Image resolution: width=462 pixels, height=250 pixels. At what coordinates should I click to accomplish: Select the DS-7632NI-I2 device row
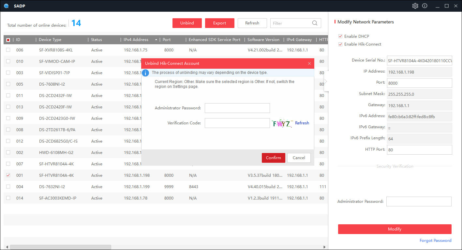click(x=166, y=187)
